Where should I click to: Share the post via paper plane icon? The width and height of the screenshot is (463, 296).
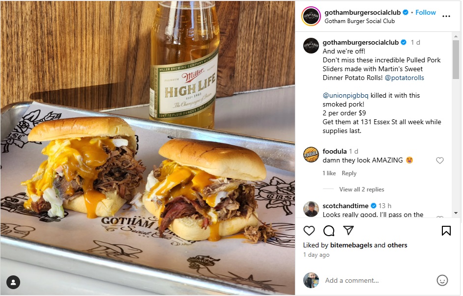(x=348, y=230)
